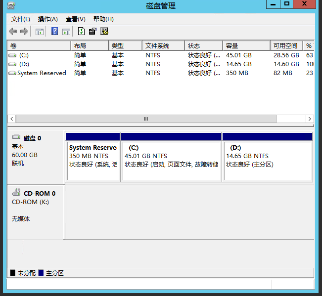The width and height of the screenshot is (322, 296).
Task: Click the 磁盘 0 disk label
Action: tap(32, 138)
